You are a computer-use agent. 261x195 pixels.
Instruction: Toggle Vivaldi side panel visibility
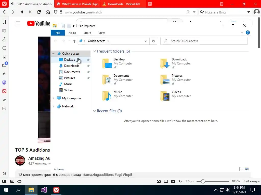click(x=5, y=181)
